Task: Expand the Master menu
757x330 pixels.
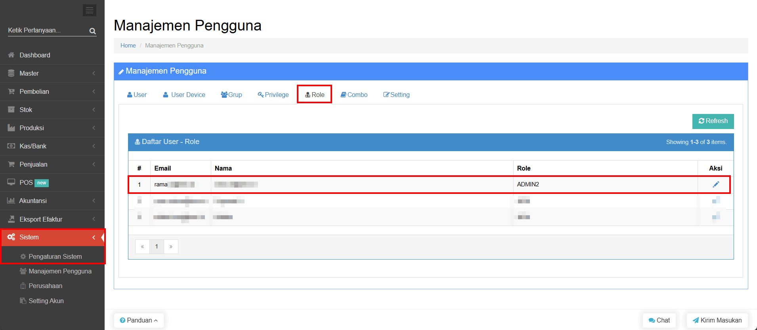Action: [x=29, y=73]
